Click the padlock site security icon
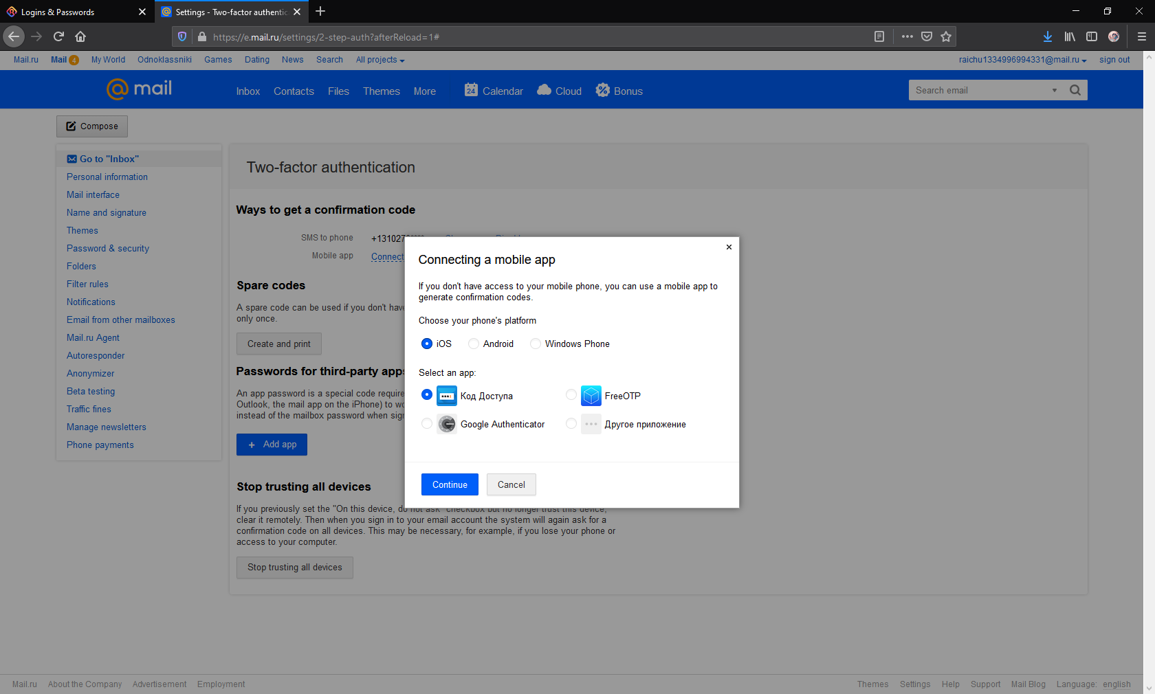Screen dimensions: 1155x694 click(201, 36)
